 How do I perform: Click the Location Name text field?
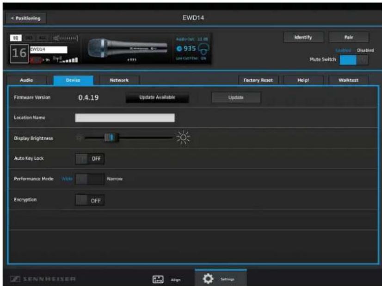point(125,118)
